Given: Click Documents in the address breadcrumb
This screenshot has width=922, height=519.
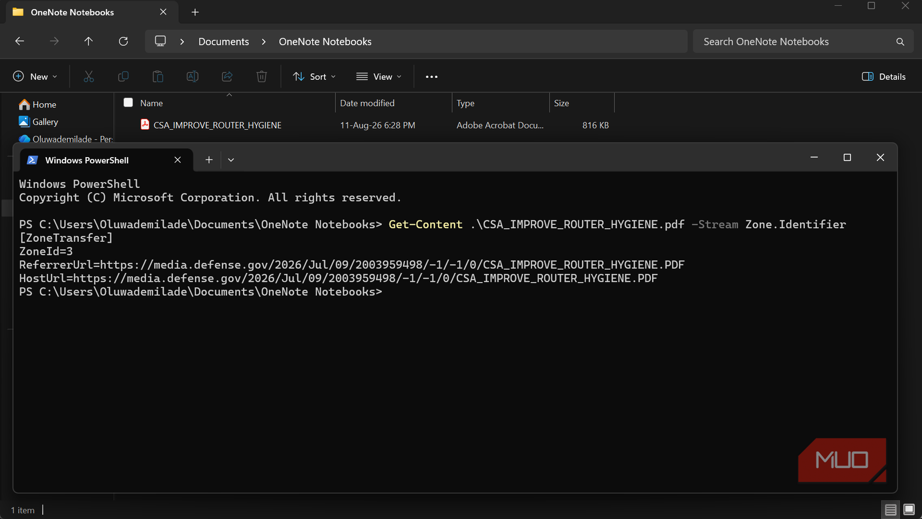Looking at the screenshot, I should coord(224,42).
